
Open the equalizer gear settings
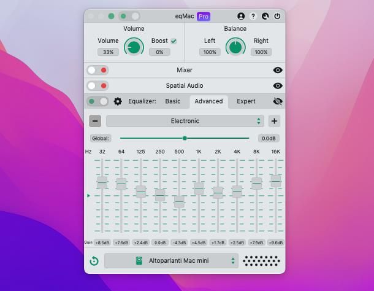[118, 101]
